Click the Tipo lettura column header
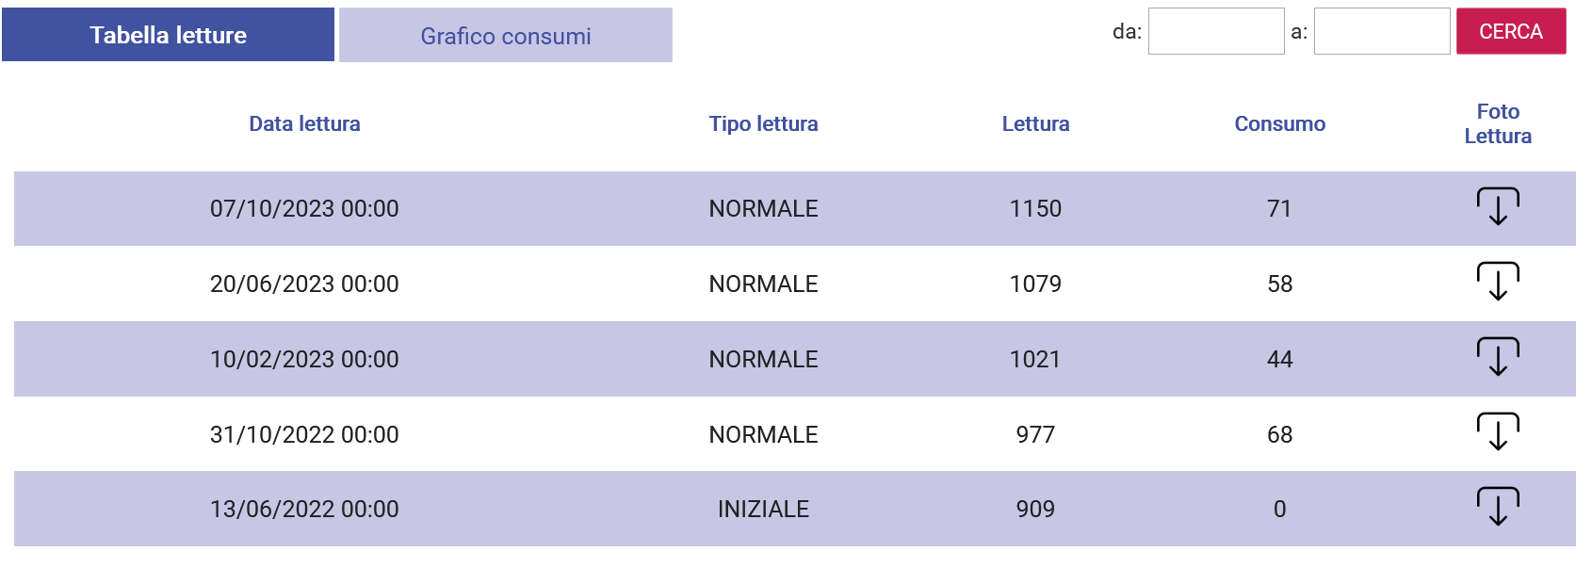Viewport: 1592px width, 568px height. click(763, 123)
